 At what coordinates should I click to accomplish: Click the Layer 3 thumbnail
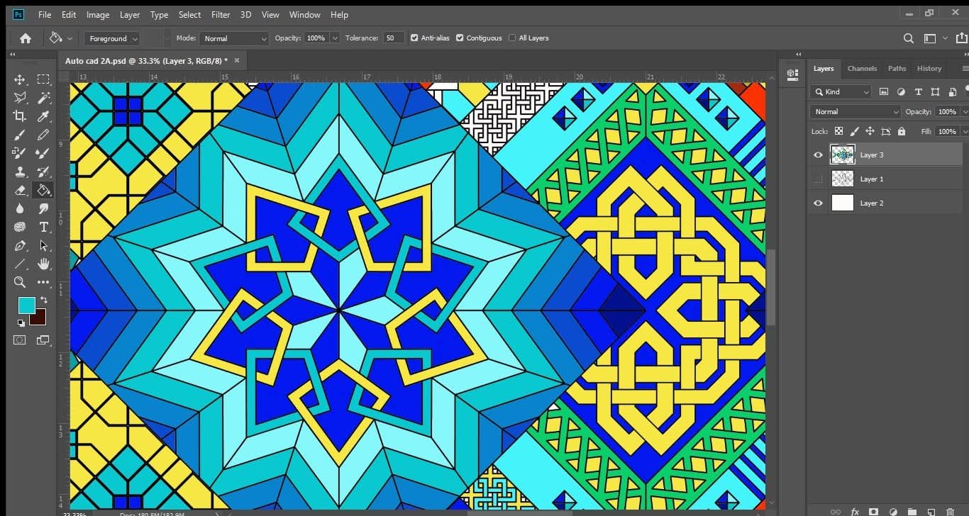[842, 155]
